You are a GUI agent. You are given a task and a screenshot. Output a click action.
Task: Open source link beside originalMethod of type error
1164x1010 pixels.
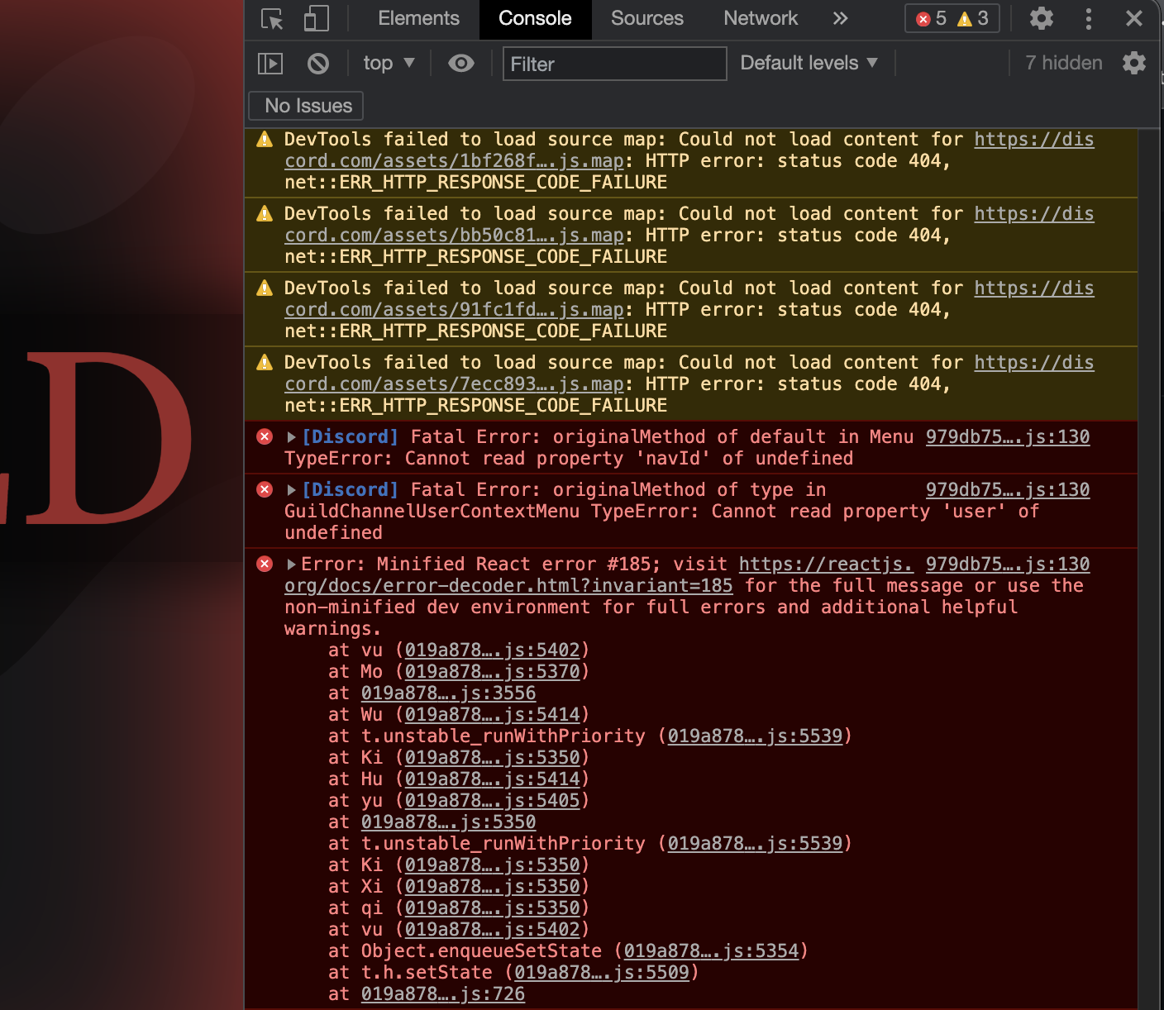[1008, 490]
